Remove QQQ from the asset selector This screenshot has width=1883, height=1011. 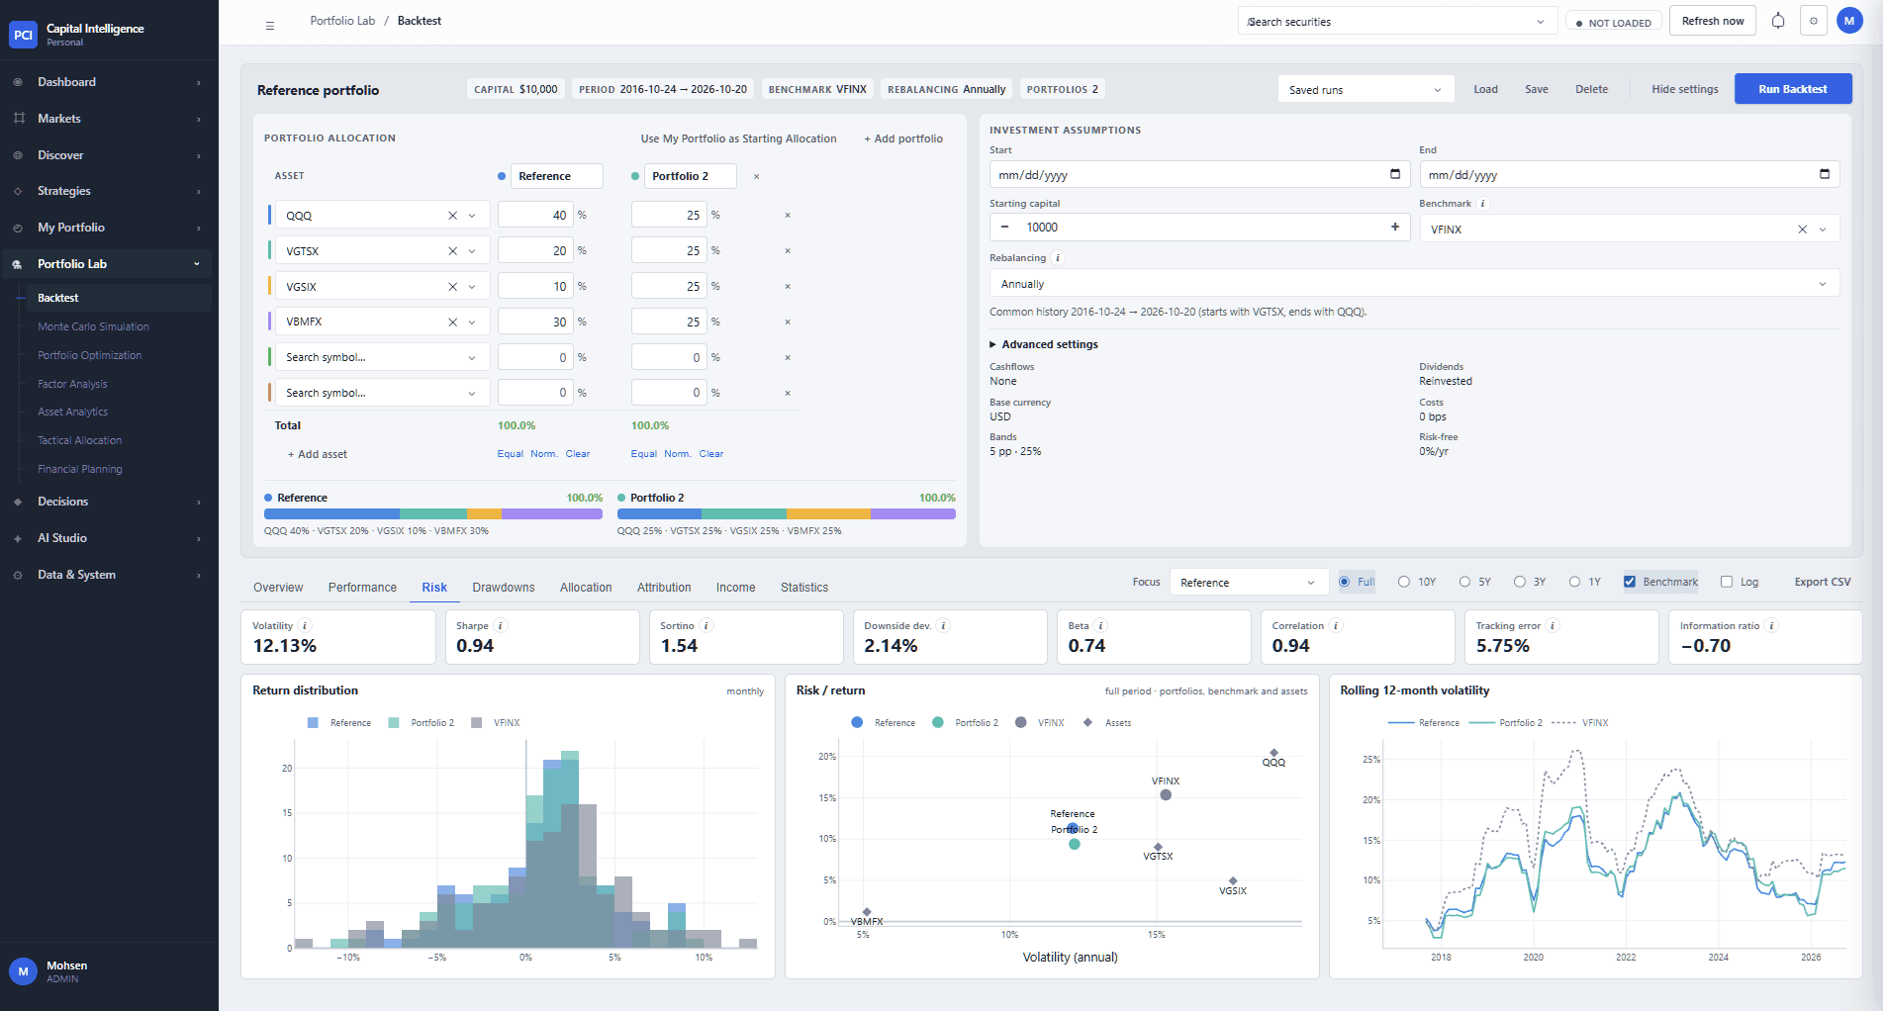452,216
